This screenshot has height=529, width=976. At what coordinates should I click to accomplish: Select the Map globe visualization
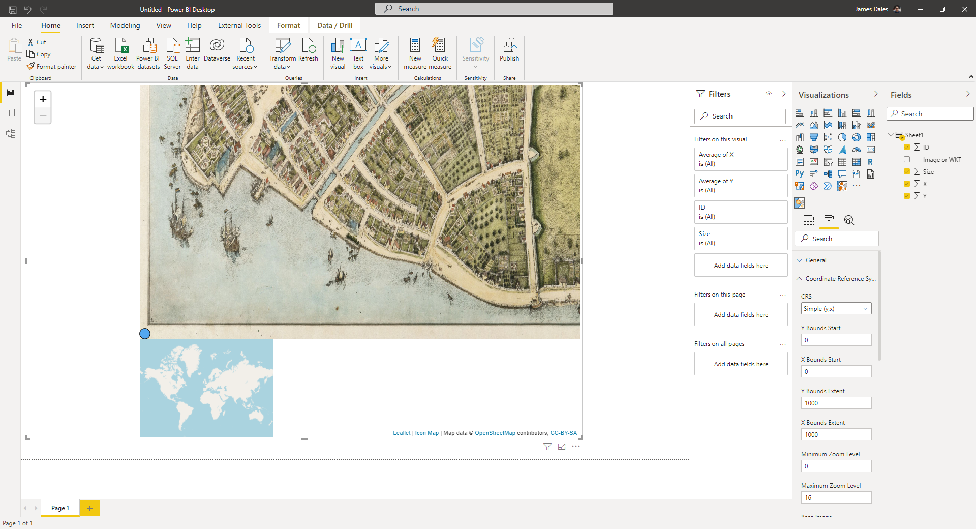(x=800, y=150)
